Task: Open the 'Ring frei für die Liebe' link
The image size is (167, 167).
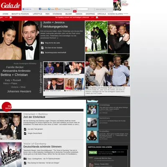Action: coord(53,43)
